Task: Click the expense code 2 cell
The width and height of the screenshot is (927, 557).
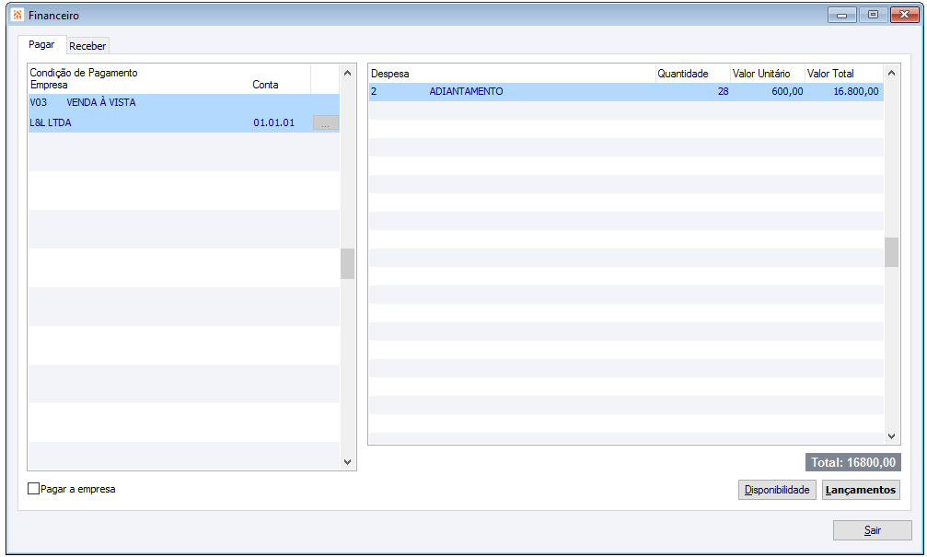Action: coord(374,92)
